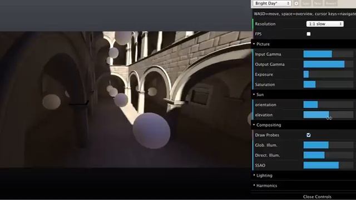Image resolution: width=356 pixels, height=200 pixels.
Task: Uncheck the Draw Probes checkbox
Action: click(x=309, y=135)
